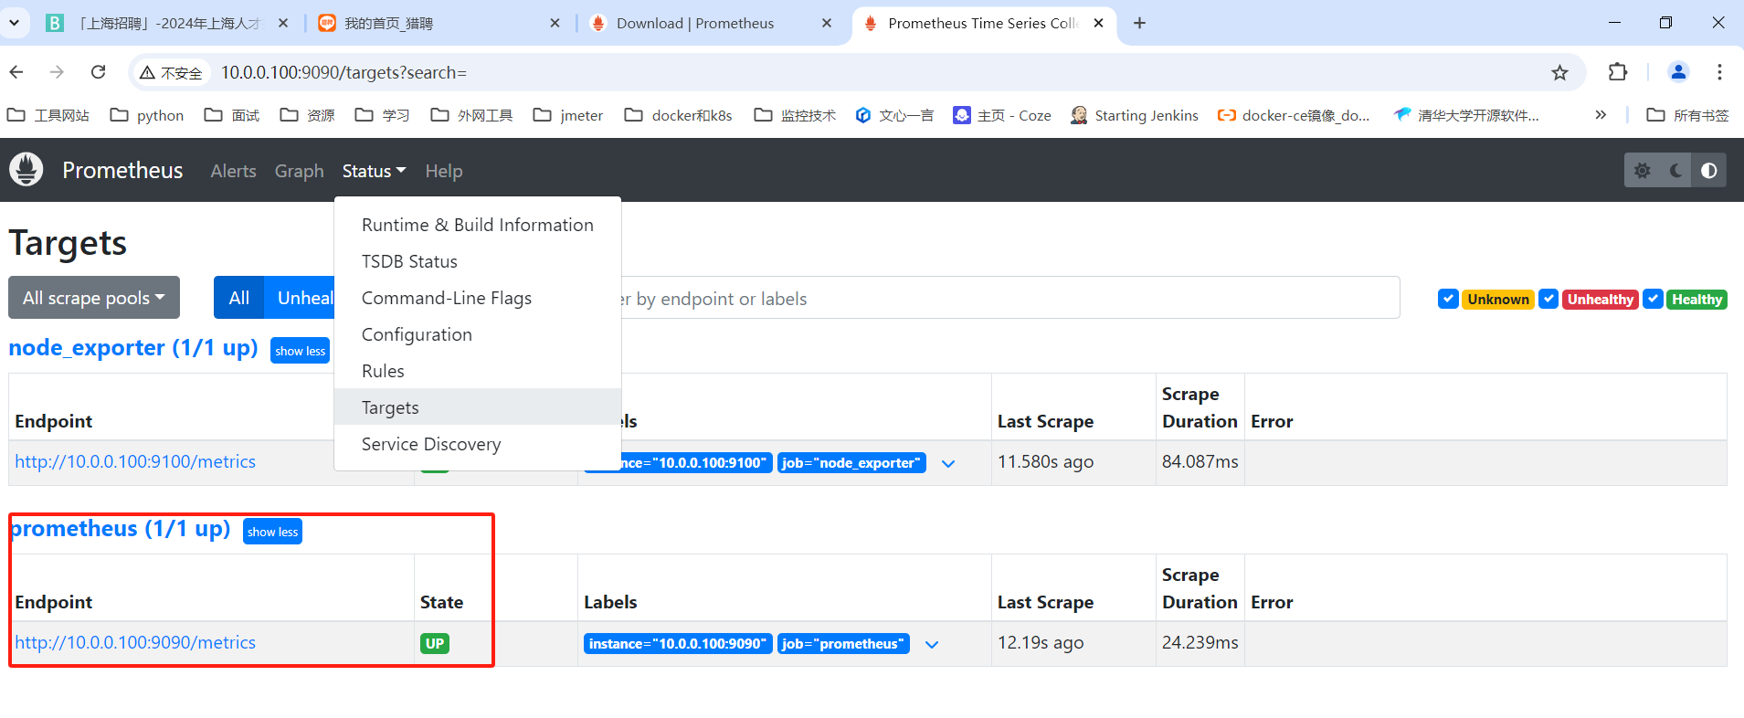Show more bookmarks via the chevron
The image size is (1744, 718).
click(1601, 115)
